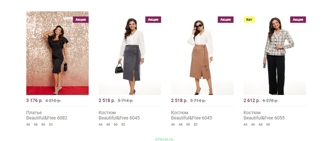Click the yellow Хит badge

[x=249, y=20]
